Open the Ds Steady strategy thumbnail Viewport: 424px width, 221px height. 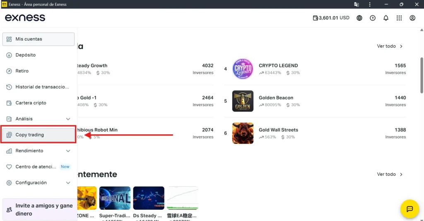pyautogui.click(x=149, y=198)
